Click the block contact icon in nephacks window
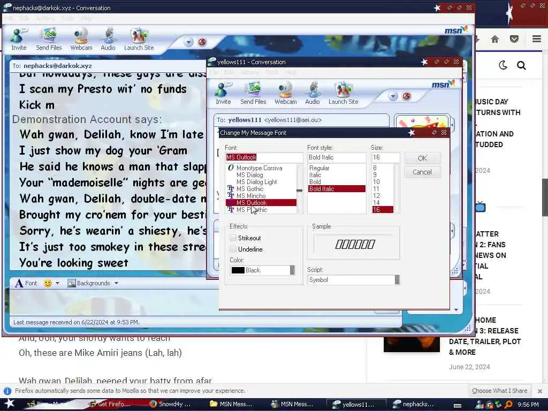The width and height of the screenshot is (548, 411). pyautogui.click(x=202, y=42)
